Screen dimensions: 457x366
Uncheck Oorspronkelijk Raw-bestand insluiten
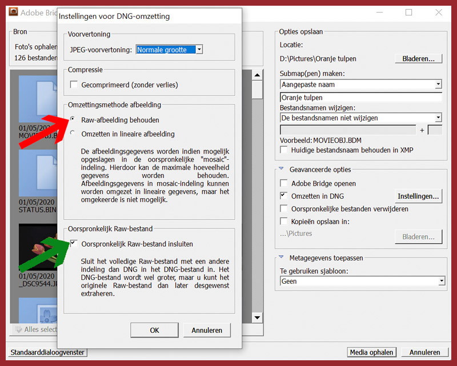tap(74, 243)
